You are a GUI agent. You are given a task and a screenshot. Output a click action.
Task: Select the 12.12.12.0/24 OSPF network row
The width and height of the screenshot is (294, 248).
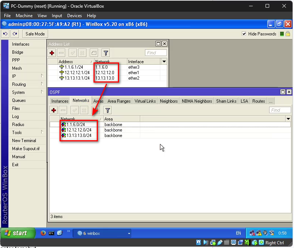(x=170, y=130)
